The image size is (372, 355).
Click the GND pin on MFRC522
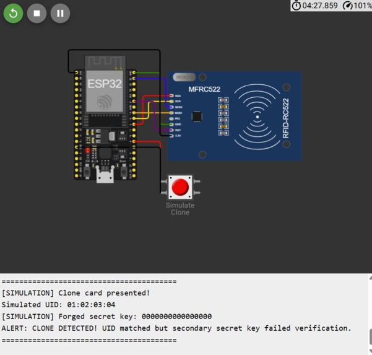(171, 124)
